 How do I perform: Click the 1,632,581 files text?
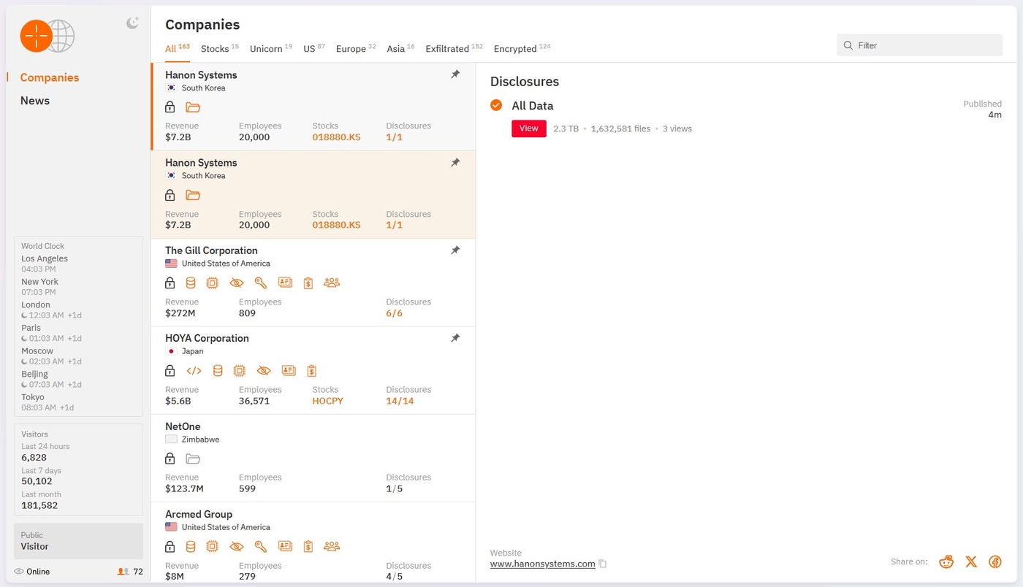pos(620,128)
